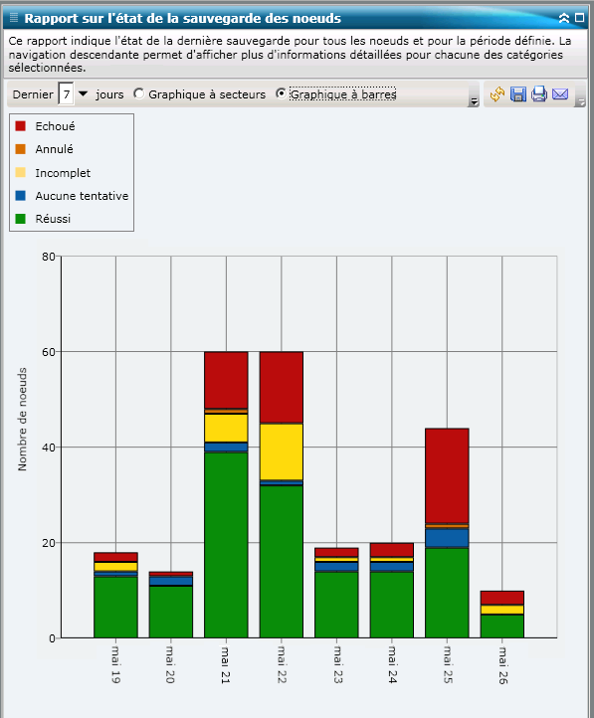
Task: Click the green segment of mai 22 bar
Action: (282, 562)
